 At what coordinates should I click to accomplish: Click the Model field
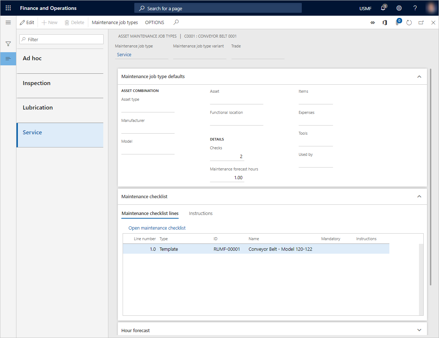(148, 150)
